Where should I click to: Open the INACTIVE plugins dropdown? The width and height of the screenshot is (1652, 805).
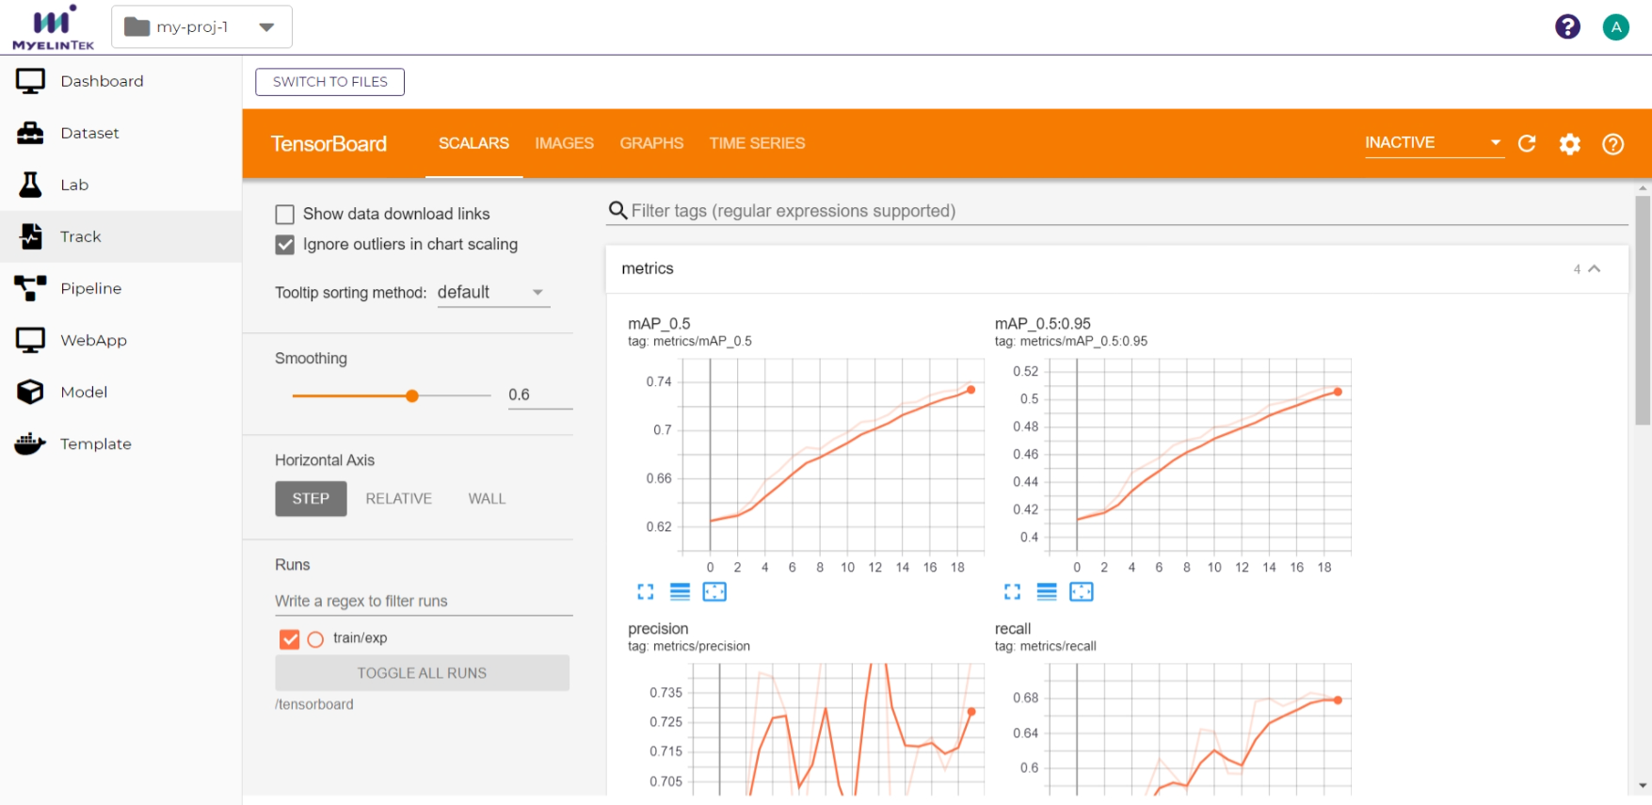click(1434, 143)
